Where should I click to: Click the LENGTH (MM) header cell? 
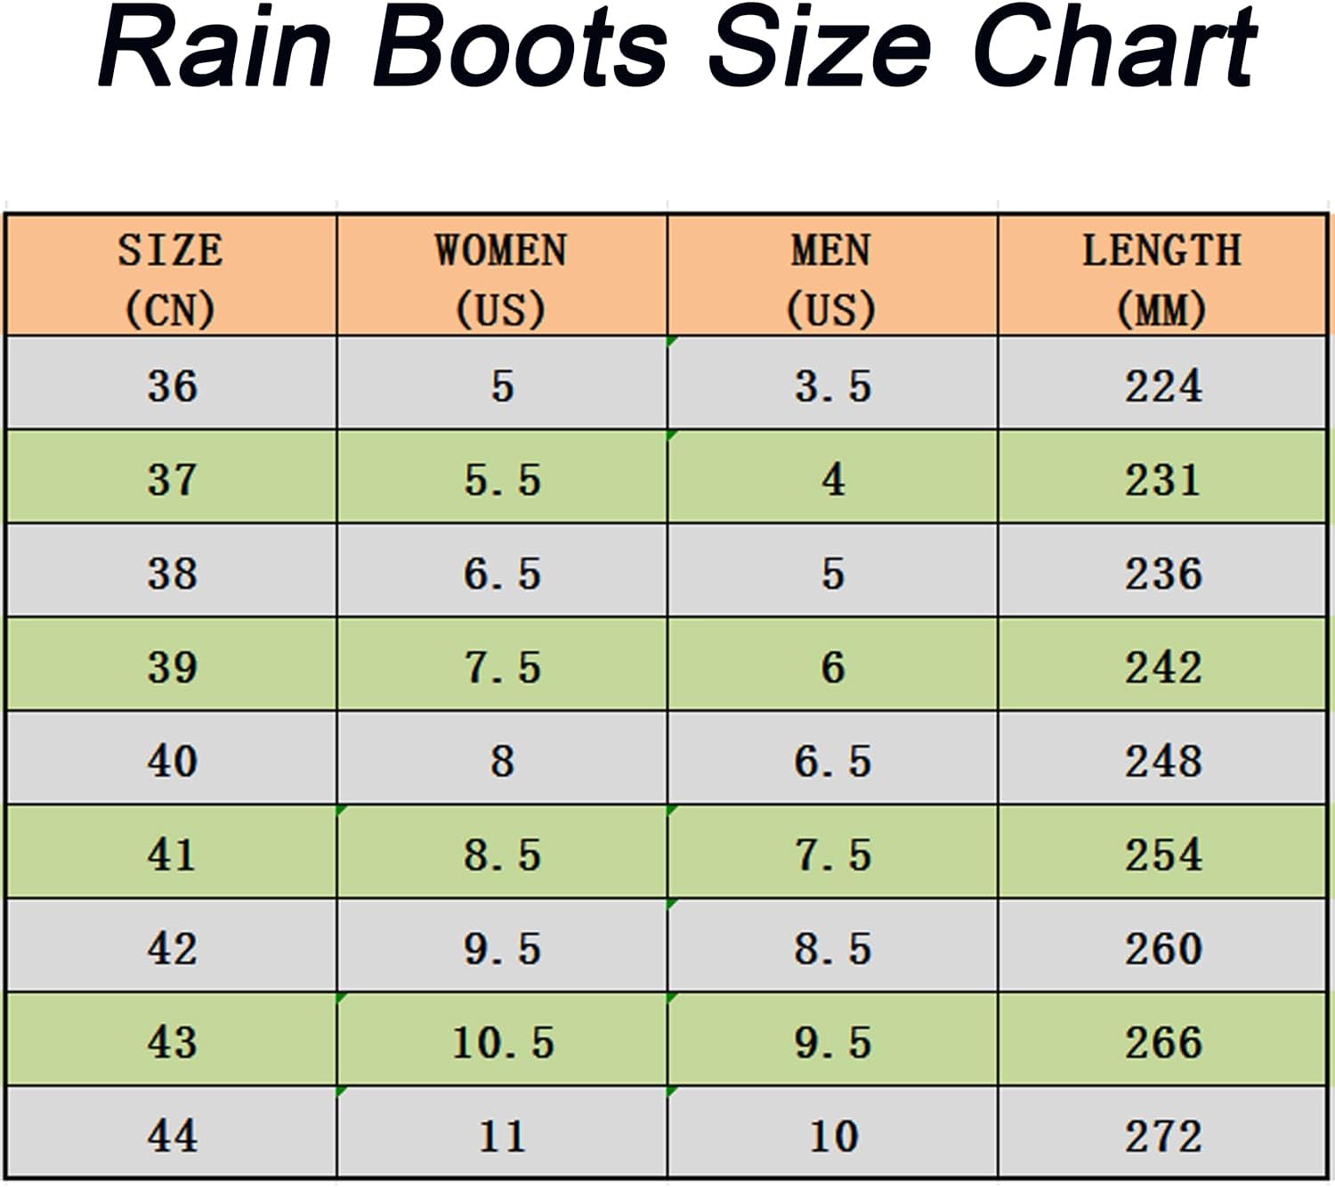[x=1162, y=276]
